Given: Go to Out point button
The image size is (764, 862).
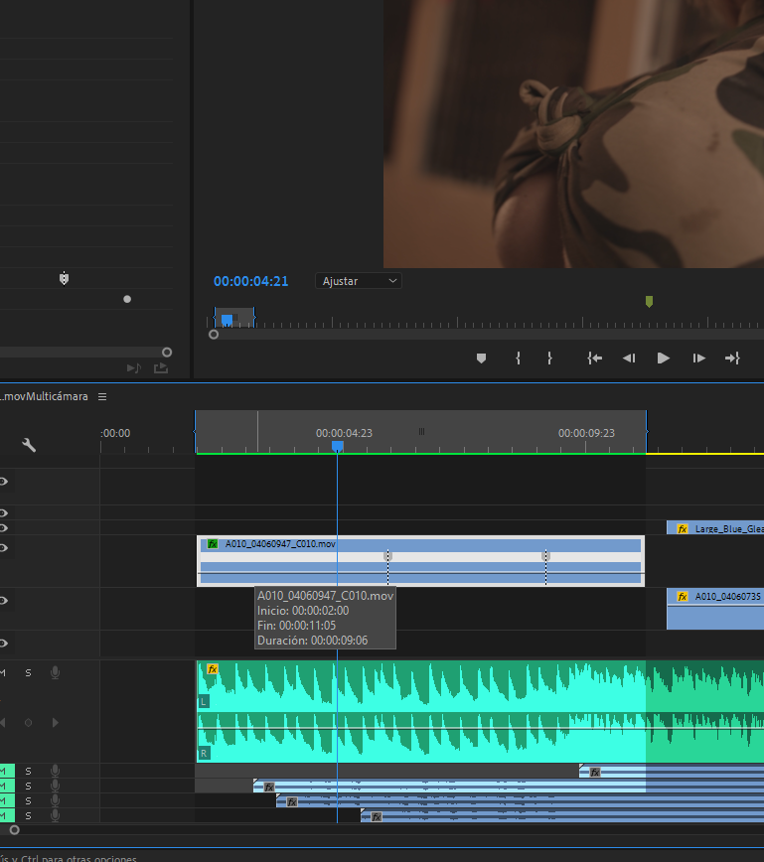Looking at the screenshot, I should tap(732, 359).
